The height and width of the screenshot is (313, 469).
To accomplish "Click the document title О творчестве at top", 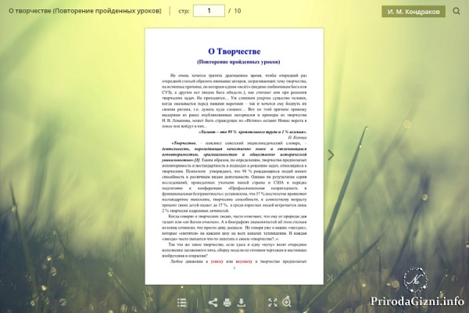I will coord(85,11).
